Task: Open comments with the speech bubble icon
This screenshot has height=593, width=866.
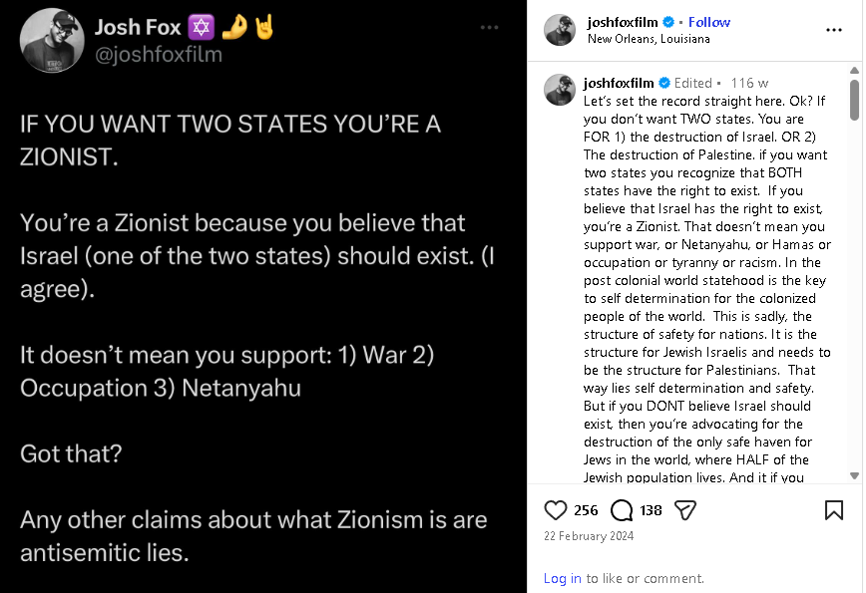Action: point(622,510)
